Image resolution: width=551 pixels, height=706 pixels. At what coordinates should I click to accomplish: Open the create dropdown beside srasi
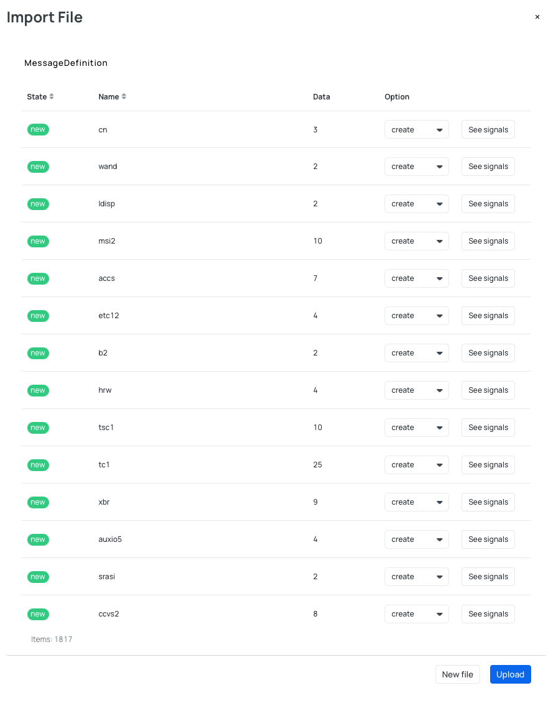[416, 577]
